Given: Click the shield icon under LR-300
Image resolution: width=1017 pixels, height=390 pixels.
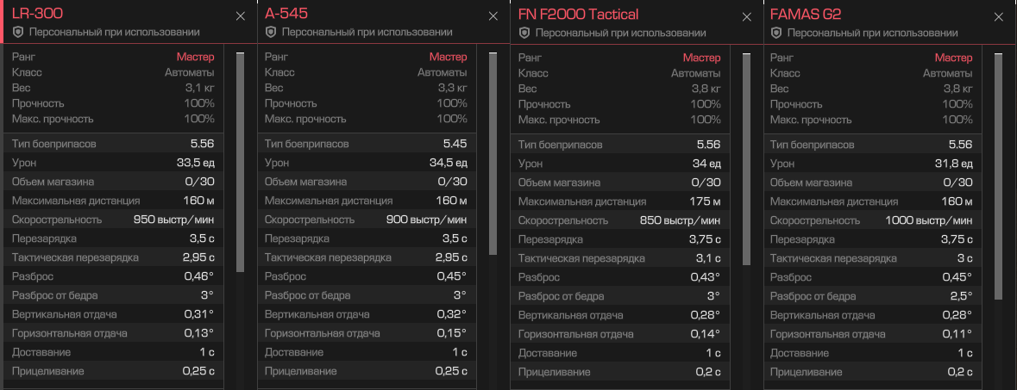Looking at the screenshot, I should (x=17, y=32).
